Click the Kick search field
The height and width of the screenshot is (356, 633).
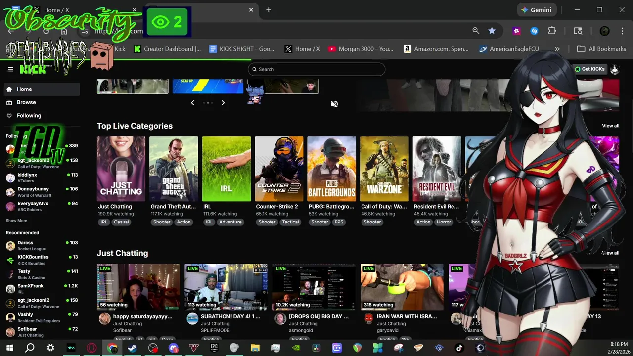[x=316, y=69]
